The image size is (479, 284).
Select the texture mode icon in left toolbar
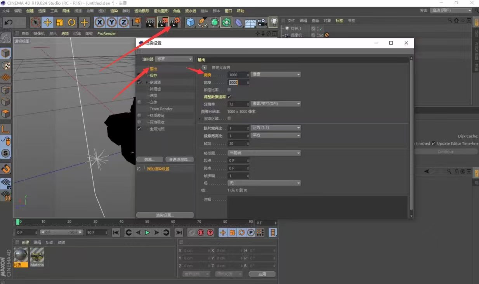click(x=6, y=65)
